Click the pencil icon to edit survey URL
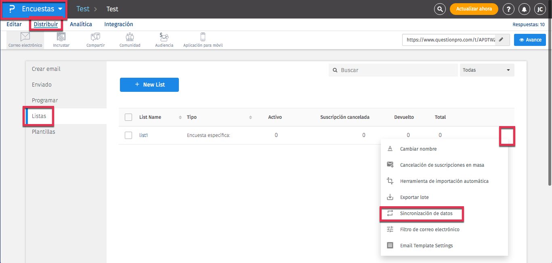Image resolution: width=552 pixels, height=263 pixels. pyautogui.click(x=501, y=40)
